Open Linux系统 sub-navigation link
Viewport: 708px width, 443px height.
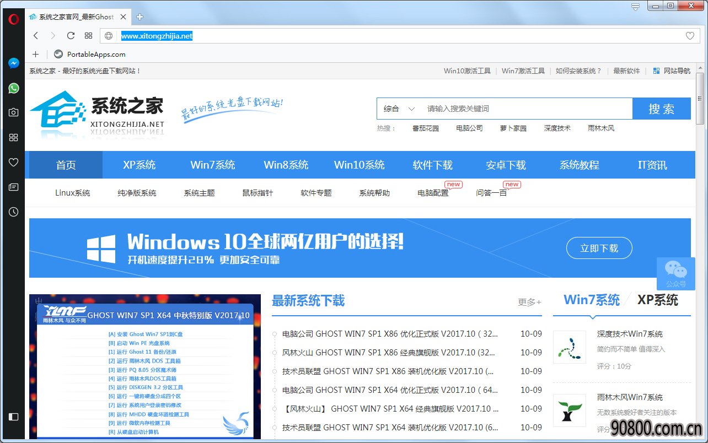pyautogui.click(x=72, y=193)
